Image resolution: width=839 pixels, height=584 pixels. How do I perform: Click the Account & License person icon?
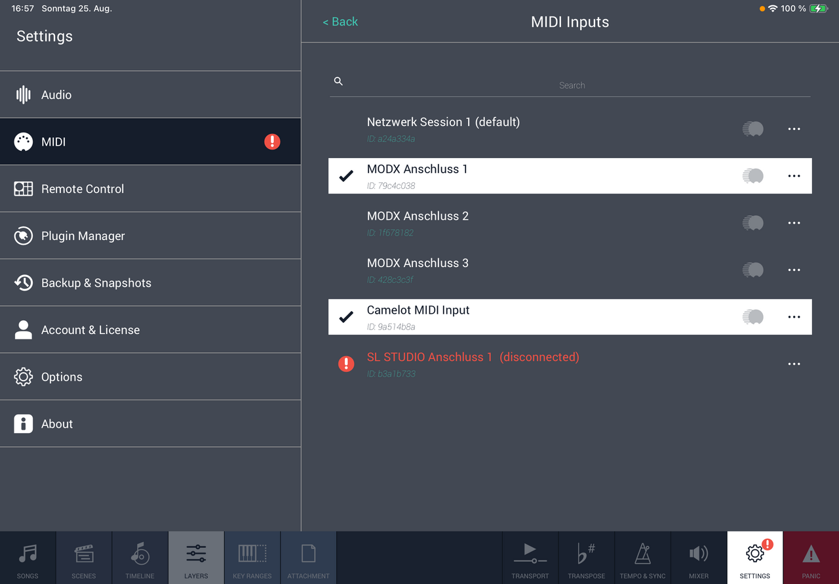click(x=24, y=330)
